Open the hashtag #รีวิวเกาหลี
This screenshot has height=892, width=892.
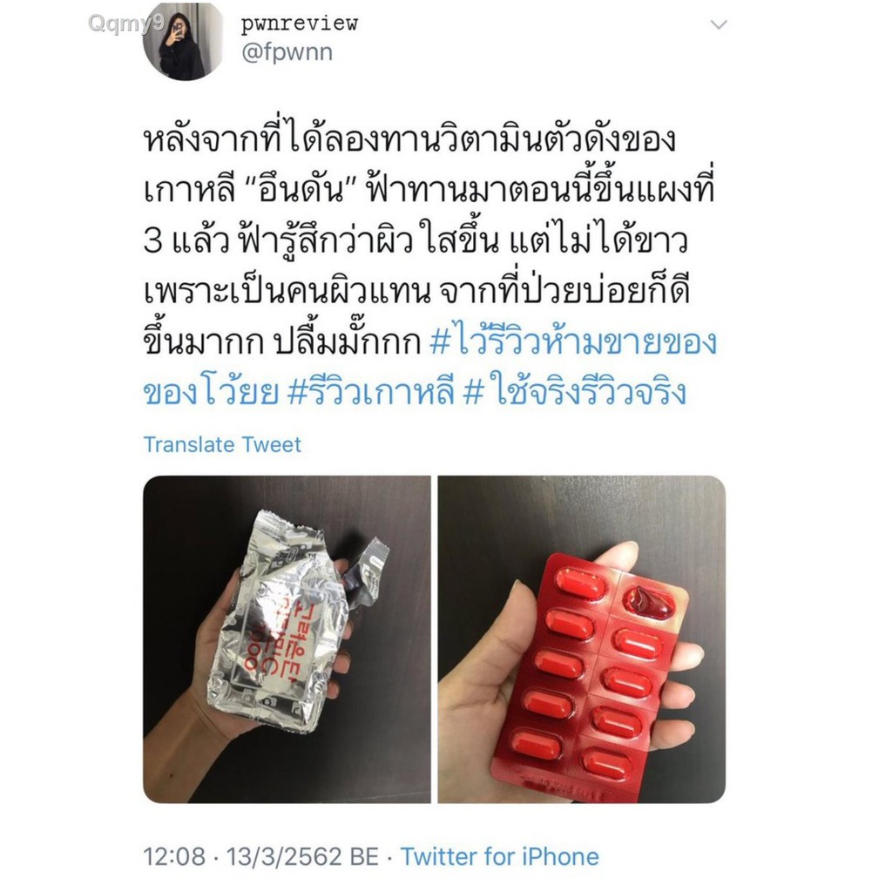pos(371,392)
